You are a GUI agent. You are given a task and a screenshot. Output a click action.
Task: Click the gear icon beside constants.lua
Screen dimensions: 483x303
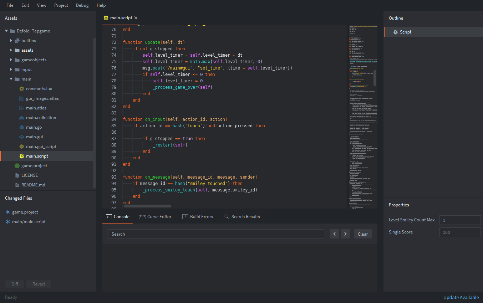pos(22,89)
